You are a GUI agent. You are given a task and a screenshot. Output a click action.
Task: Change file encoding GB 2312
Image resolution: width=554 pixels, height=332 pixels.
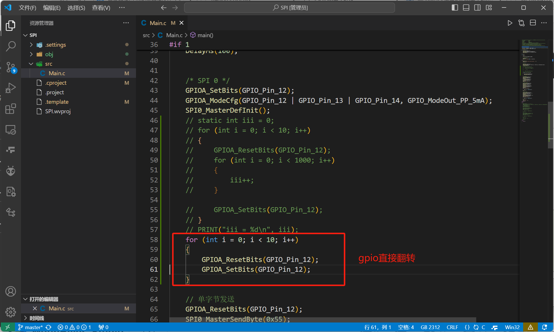(x=430, y=327)
